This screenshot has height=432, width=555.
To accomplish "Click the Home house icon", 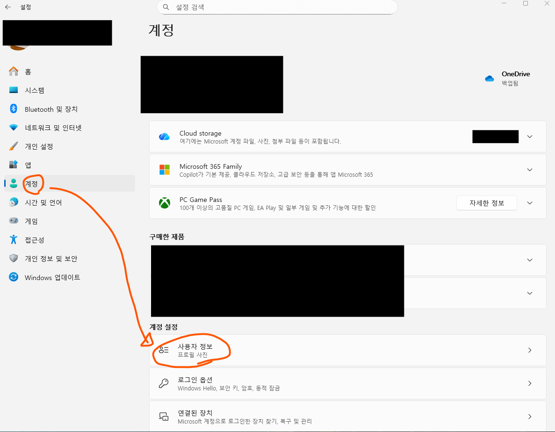I will coord(14,72).
